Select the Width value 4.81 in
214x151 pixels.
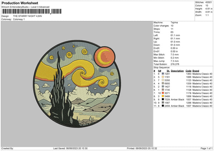209,12
